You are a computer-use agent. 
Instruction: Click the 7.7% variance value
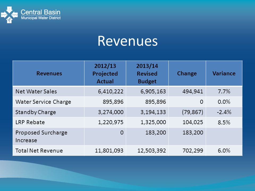click(224, 92)
